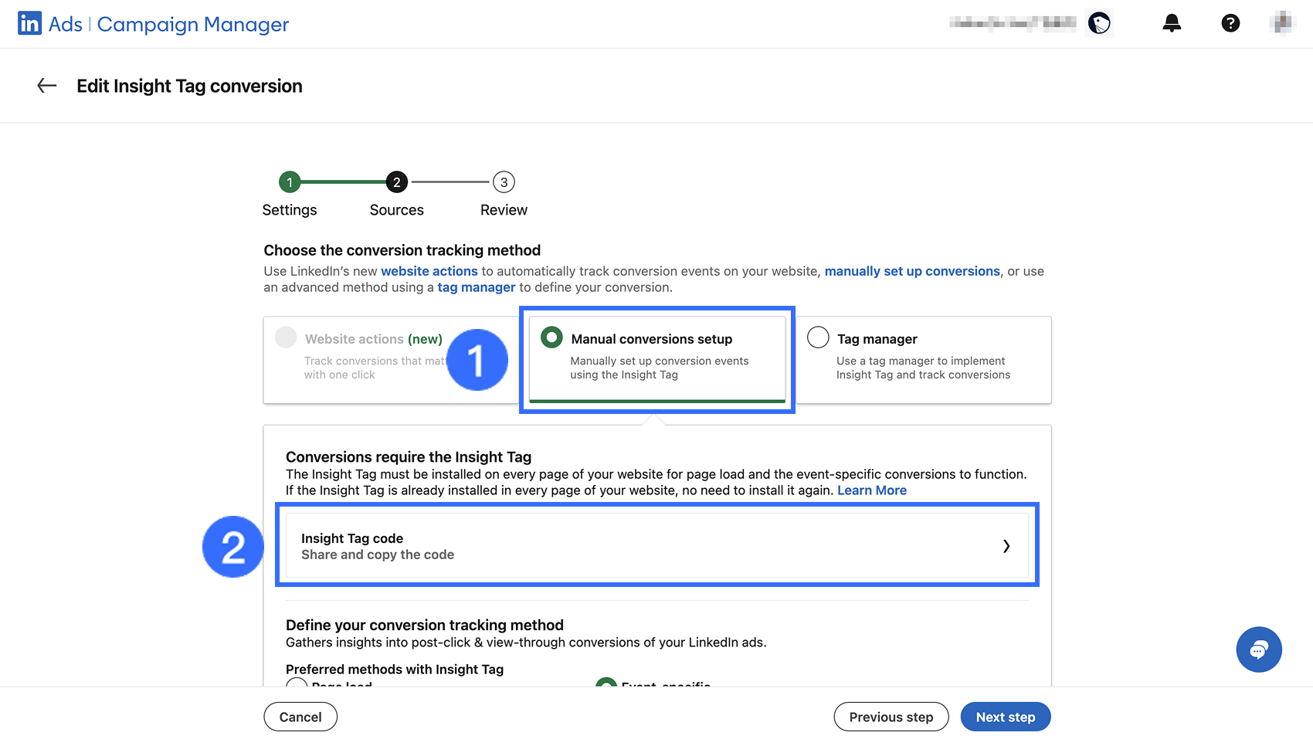The image size is (1313, 746).
Task: Select the Website actions radio option
Action: tap(286, 337)
